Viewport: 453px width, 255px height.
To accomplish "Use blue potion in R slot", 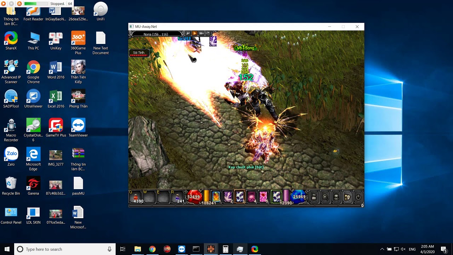I will [178, 197].
